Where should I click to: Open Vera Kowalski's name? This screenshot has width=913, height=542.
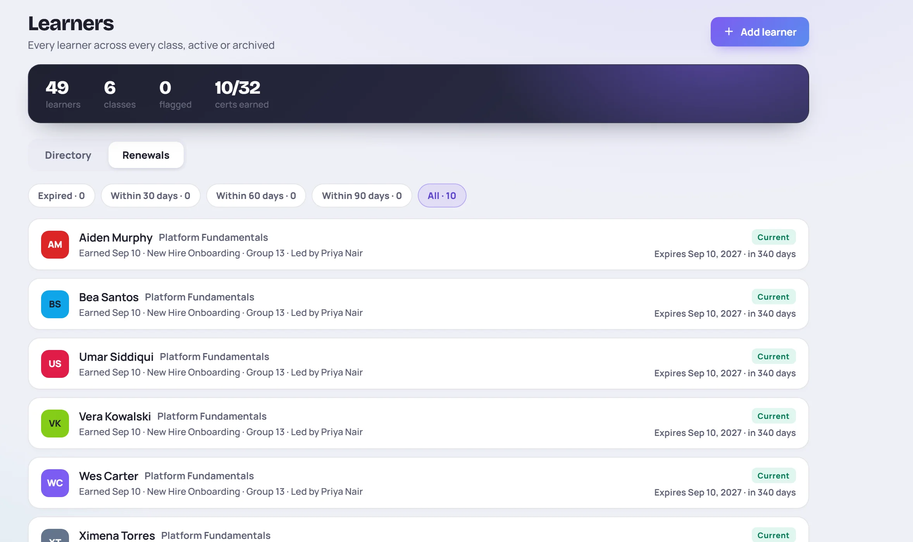115,416
